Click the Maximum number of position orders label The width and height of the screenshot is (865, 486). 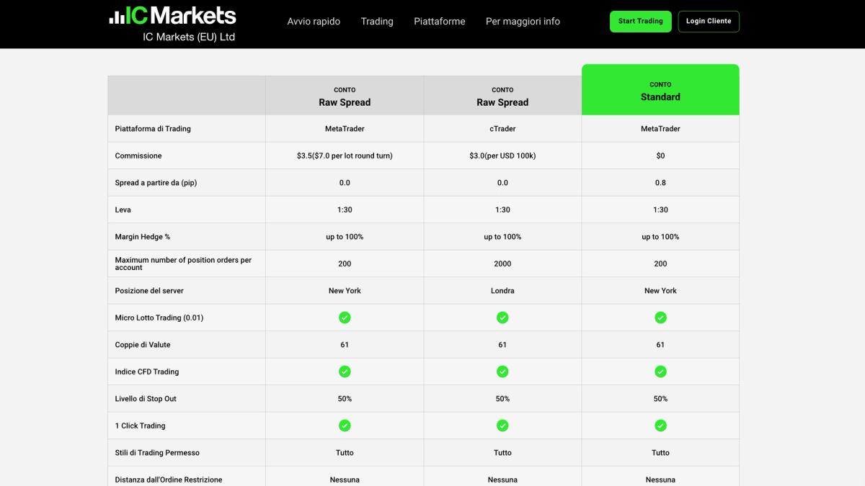pyautogui.click(x=183, y=264)
